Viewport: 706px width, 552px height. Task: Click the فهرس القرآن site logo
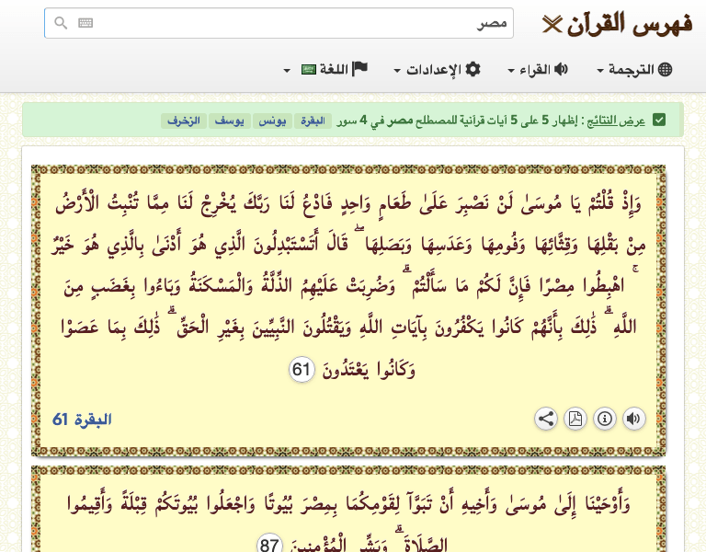pyautogui.click(x=617, y=23)
